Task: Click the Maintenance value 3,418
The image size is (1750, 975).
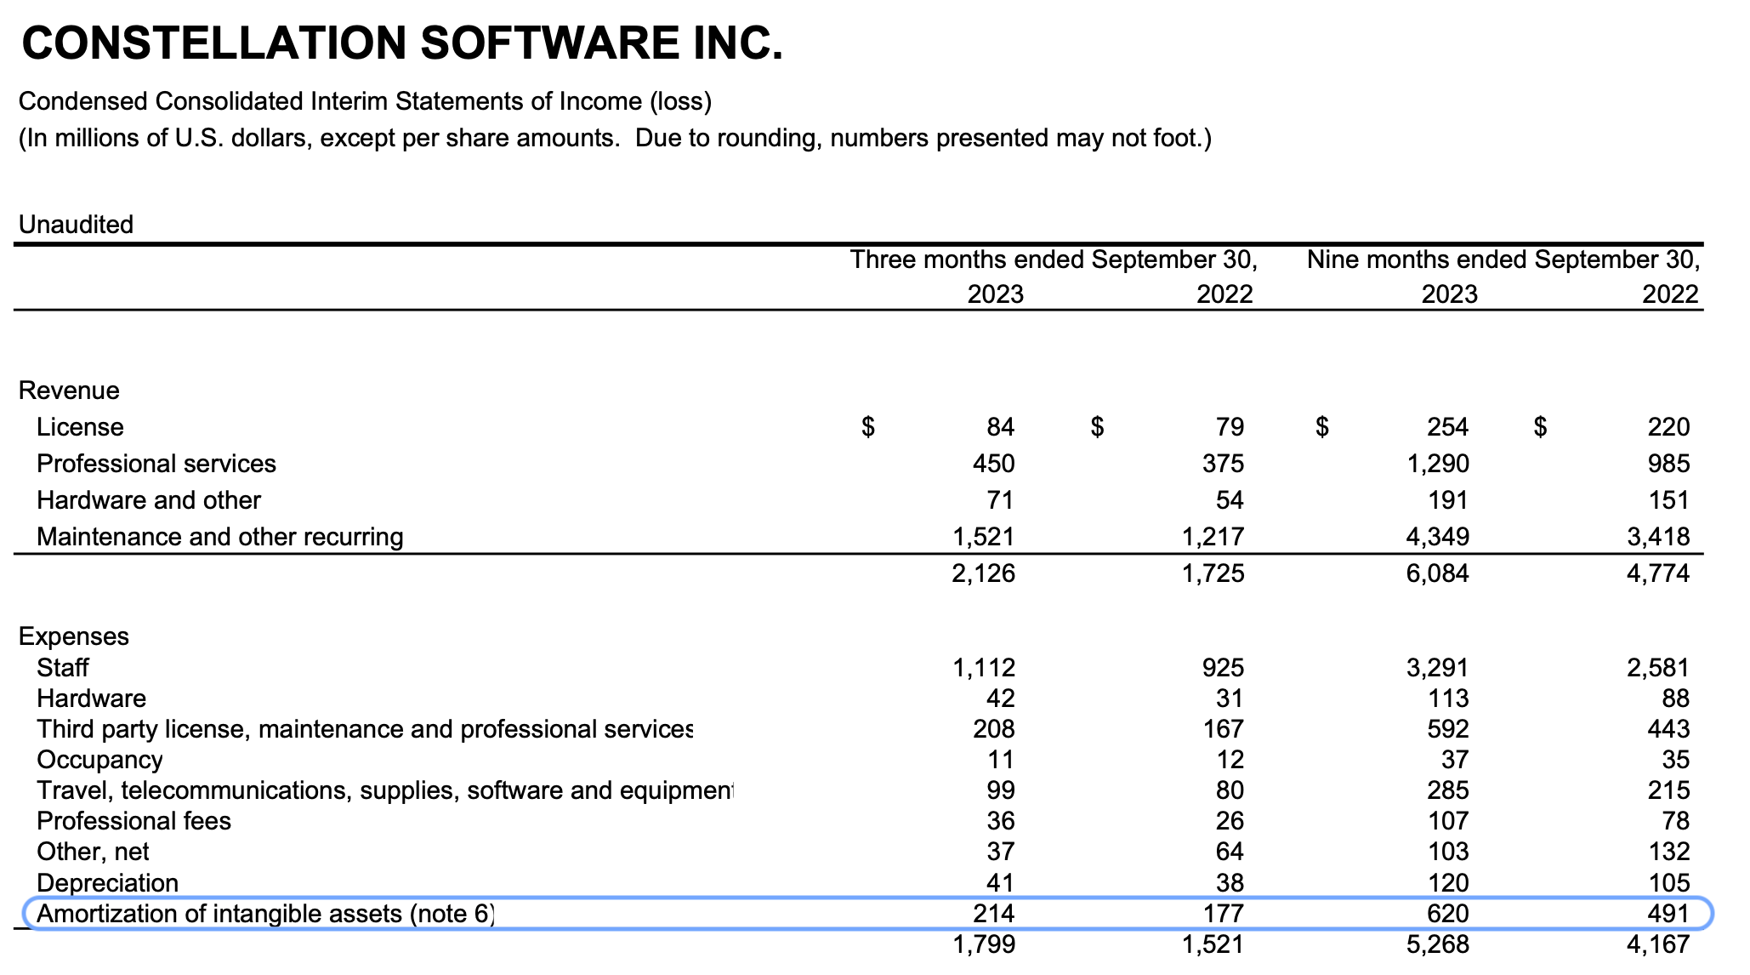Action: point(1658,537)
